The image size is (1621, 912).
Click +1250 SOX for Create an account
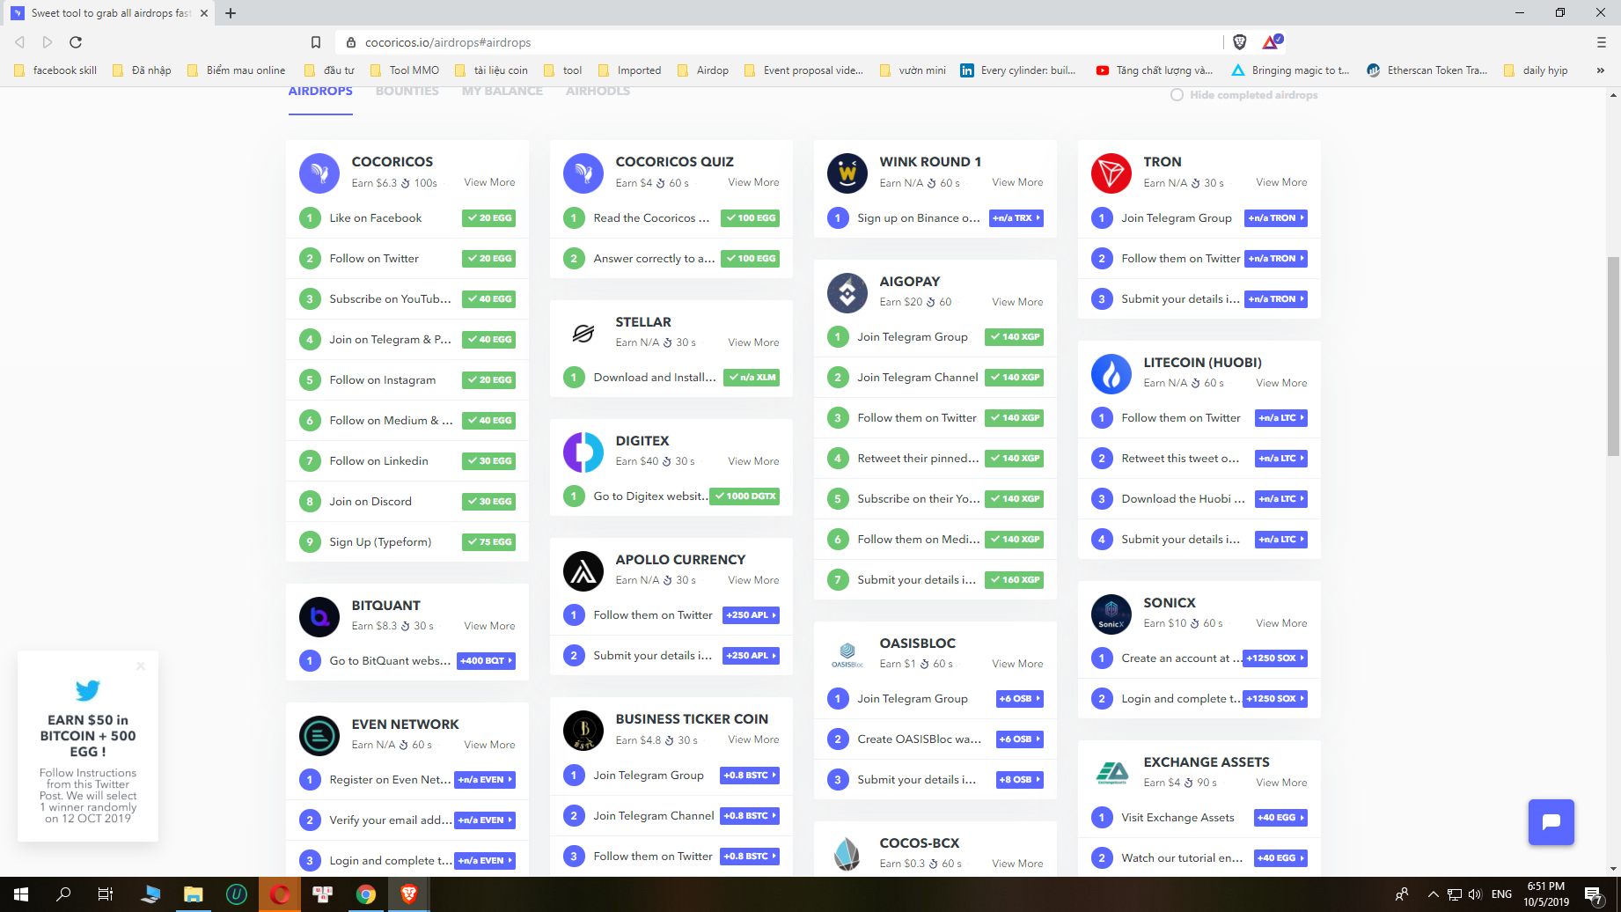[x=1275, y=658]
